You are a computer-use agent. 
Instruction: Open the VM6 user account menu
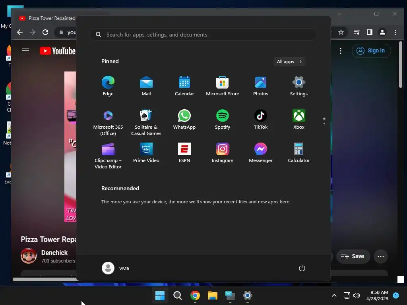point(116,268)
